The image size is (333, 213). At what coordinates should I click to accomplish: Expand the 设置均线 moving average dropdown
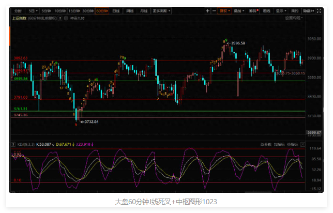(295, 18)
